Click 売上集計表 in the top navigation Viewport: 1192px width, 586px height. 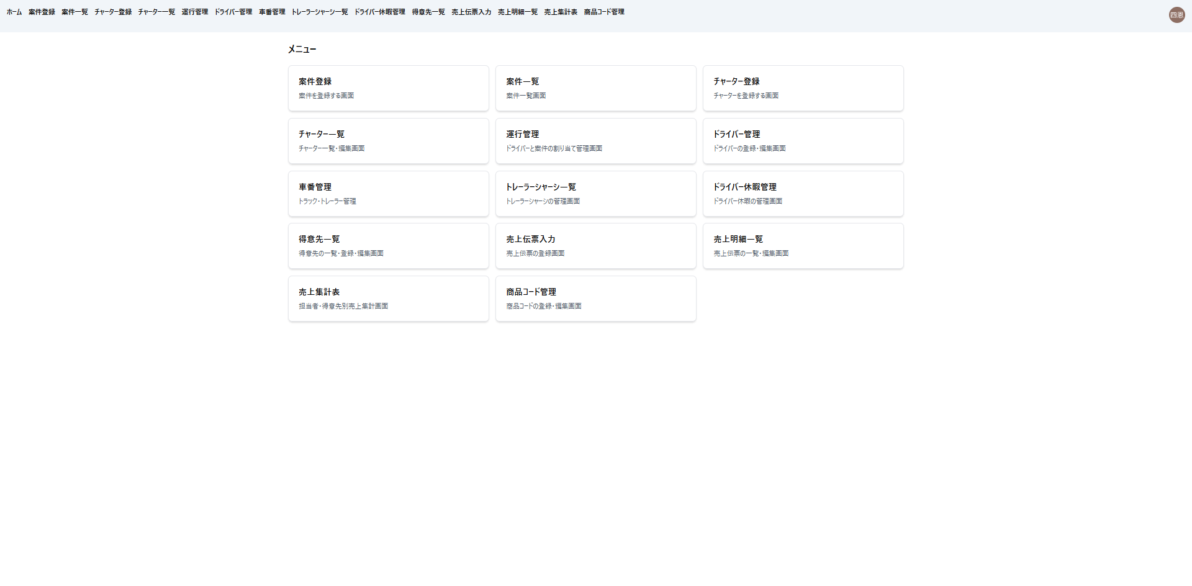pyautogui.click(x=561, y=12)
